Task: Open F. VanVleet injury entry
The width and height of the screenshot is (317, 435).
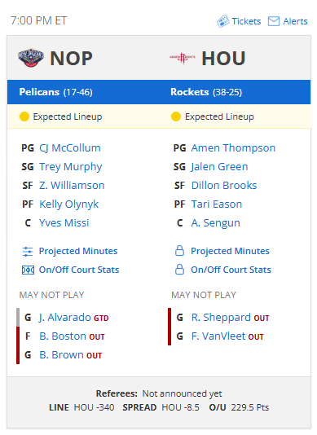Action: click(227, 336)
